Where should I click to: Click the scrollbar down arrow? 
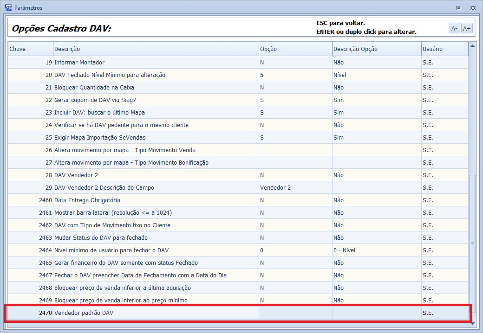click(473, 323)
